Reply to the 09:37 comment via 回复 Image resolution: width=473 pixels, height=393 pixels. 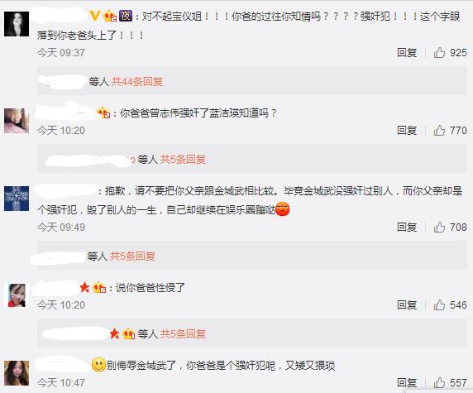tap(407, 52)
